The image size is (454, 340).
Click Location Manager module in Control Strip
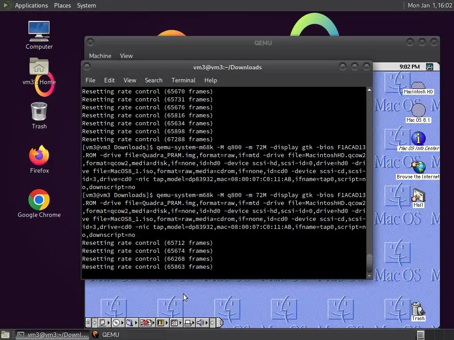(147, 323)
